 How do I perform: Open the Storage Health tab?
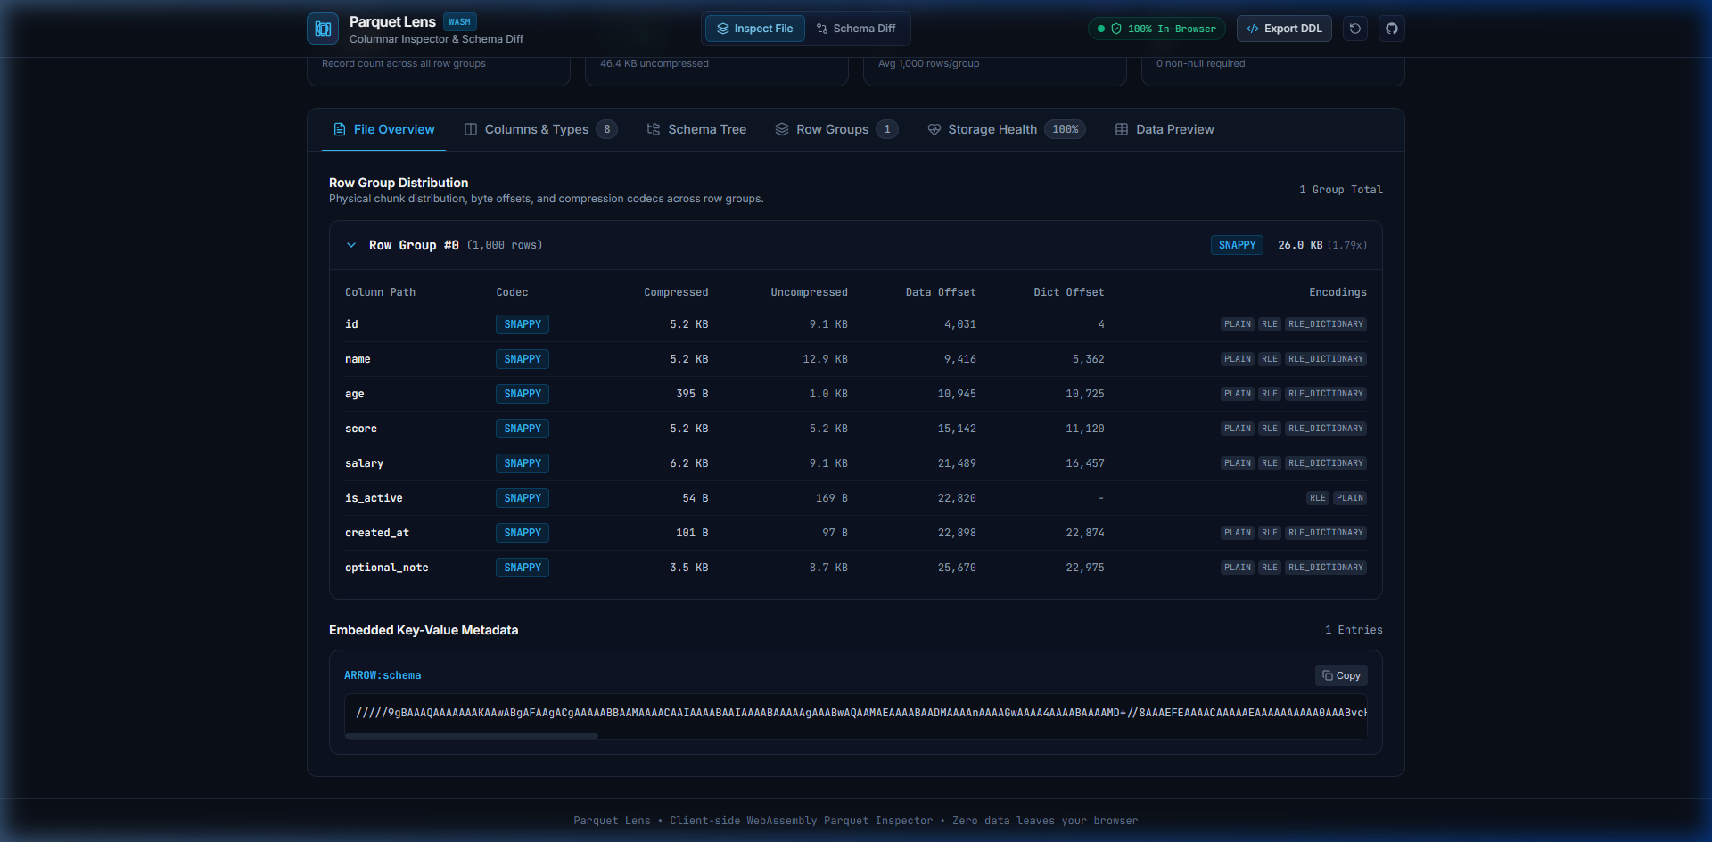point(1006,129)
